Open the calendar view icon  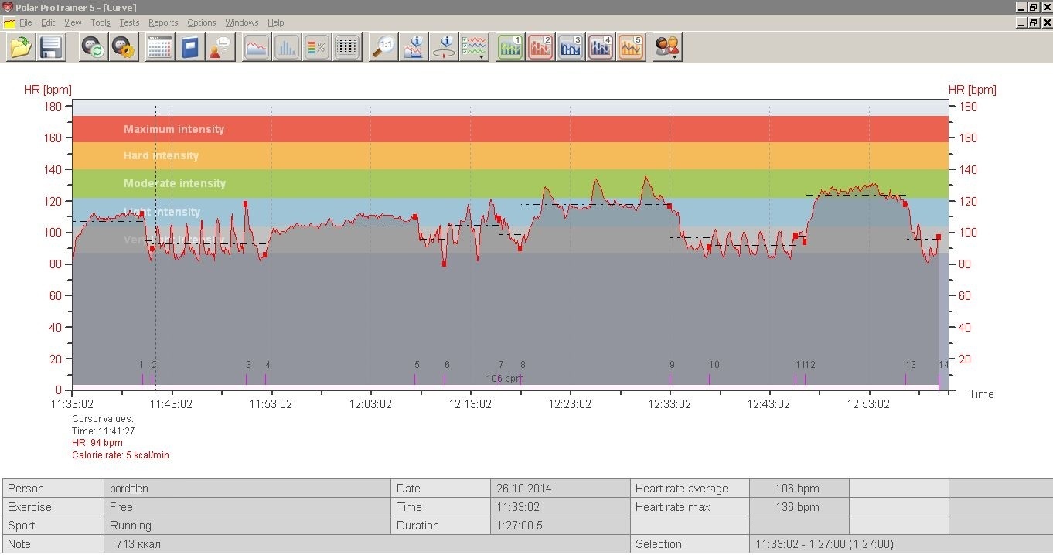point(160,48)
